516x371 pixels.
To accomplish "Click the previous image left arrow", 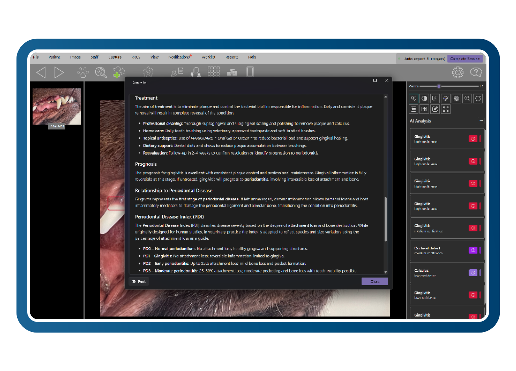I will pyautogui.click(x=41, y=72).
